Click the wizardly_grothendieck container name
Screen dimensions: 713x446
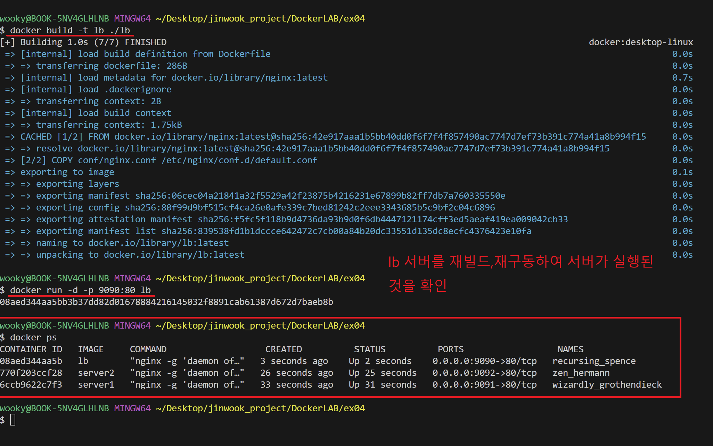(x=607, y=385)
